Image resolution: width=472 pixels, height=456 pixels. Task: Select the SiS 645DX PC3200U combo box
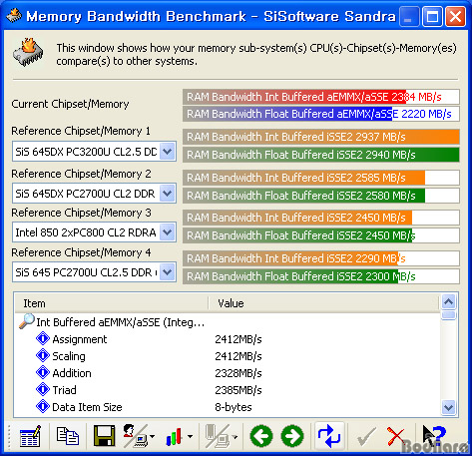tap(94, 152)
